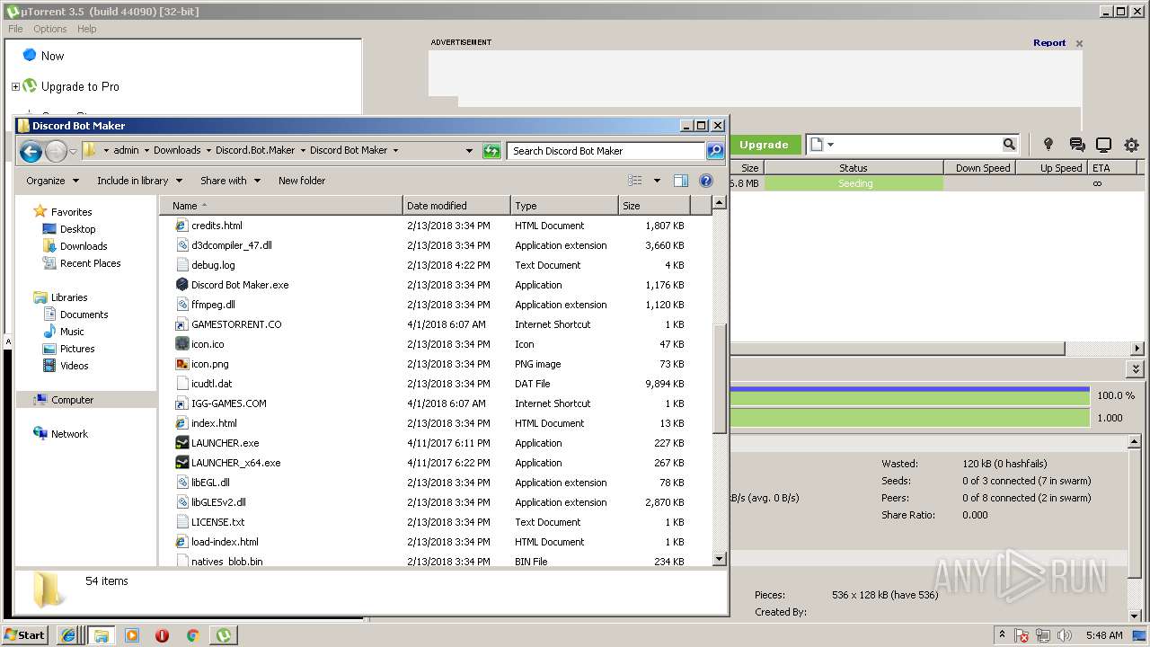Sort files by Size column header

655,206
